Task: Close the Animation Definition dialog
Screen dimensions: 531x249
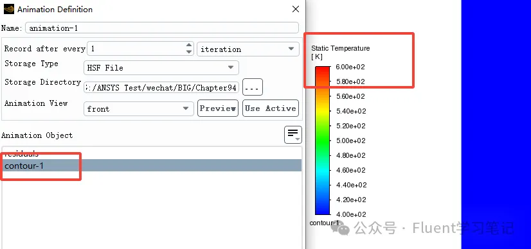Action: pyautogui.click(x=296, y=9)
